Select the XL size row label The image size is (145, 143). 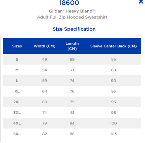[x=17, y=91]
